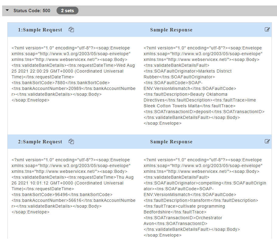Click first set's Sample Response heading
The image size is (277, 243).
tap(171, 30)
